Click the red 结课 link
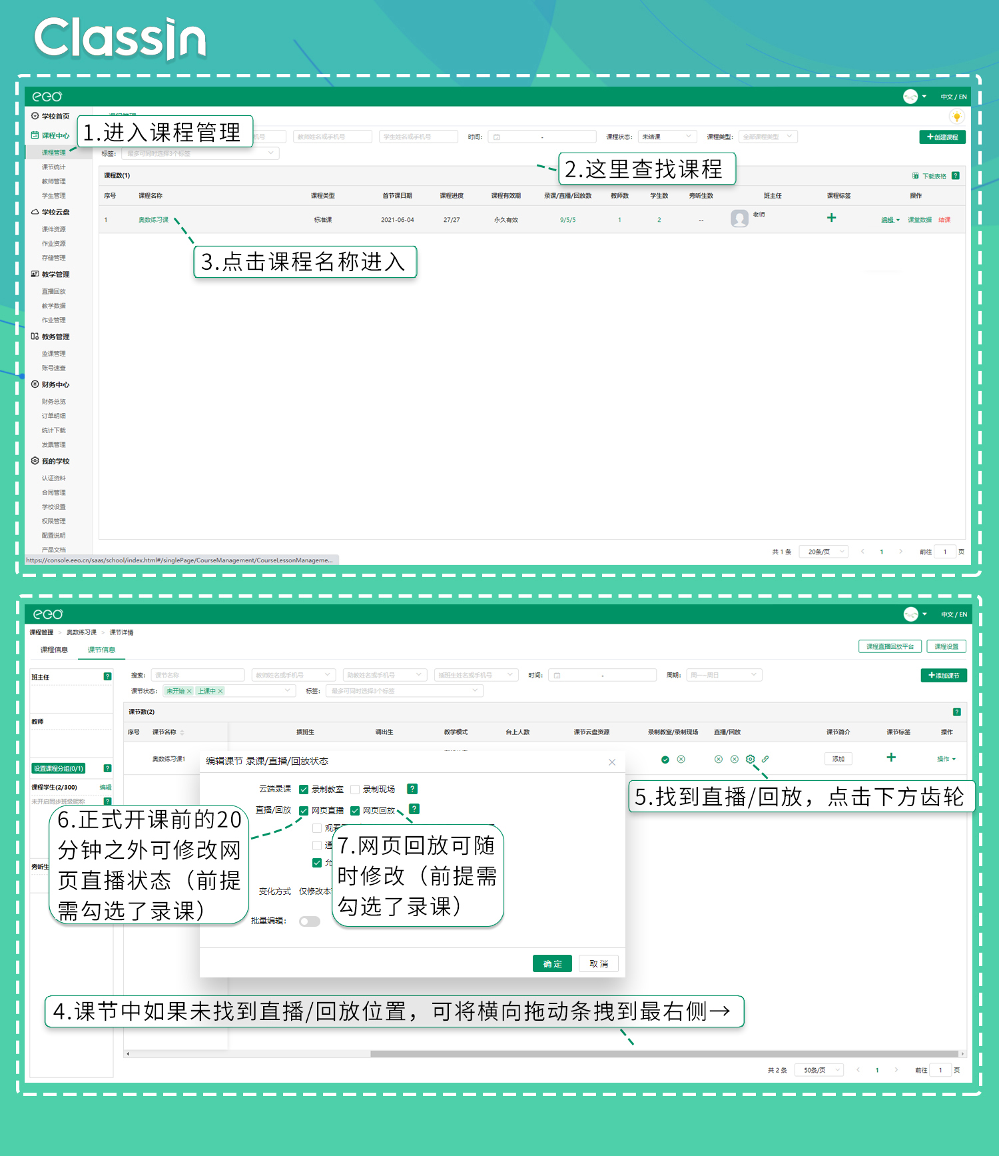This screenshot has width=999, height=1156. [944, 220]
